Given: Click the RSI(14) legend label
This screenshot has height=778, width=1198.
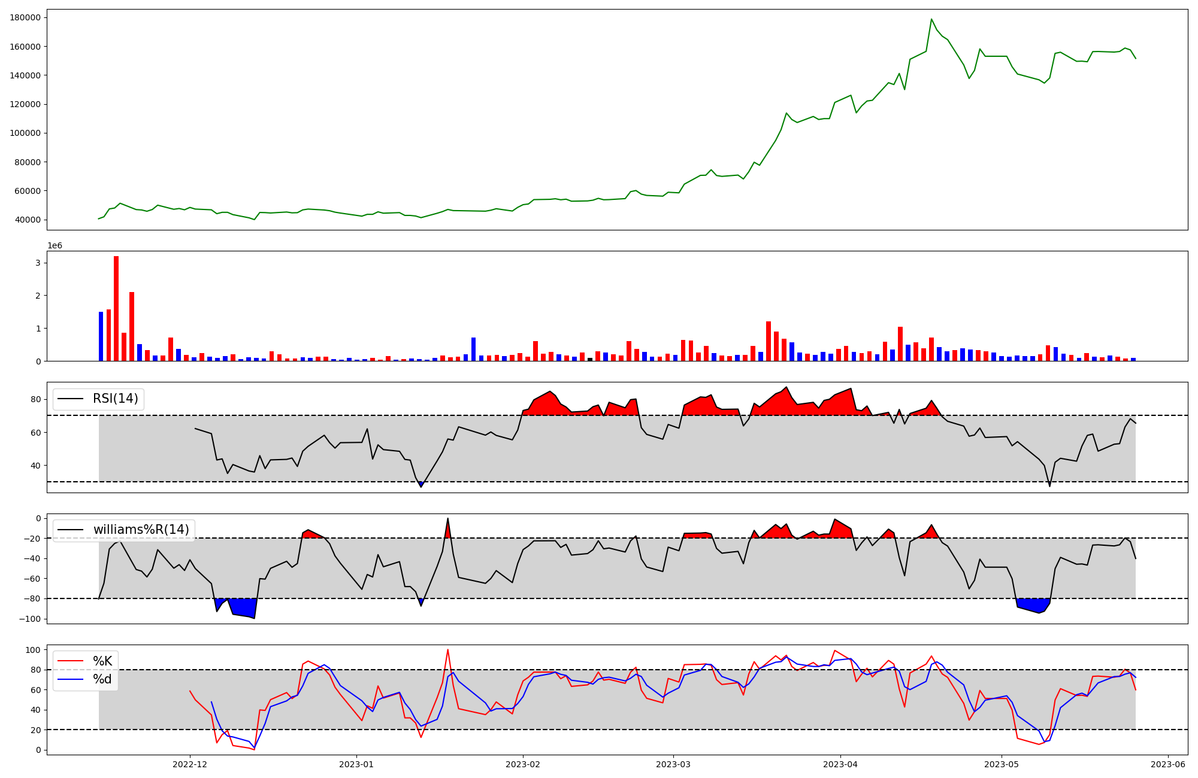Looking at the screenshot, I should tap(115, 399).
